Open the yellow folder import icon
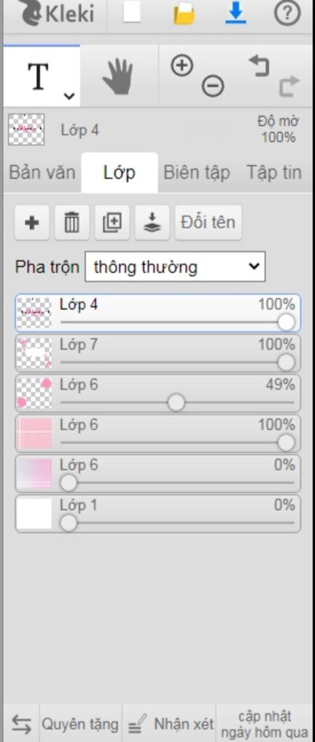 [x=184, y=14]
